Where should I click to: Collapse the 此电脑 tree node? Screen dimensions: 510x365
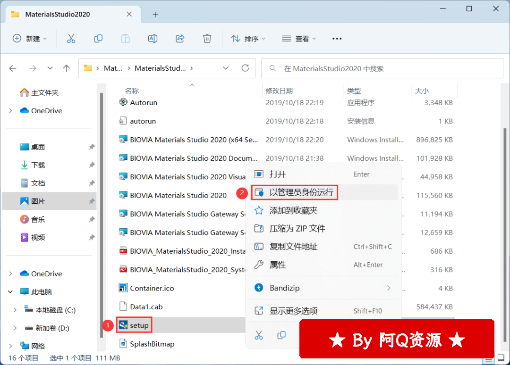(x=11, y=291)
